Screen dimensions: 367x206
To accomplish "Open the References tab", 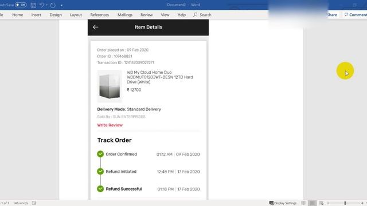I will tap(99, 15).
